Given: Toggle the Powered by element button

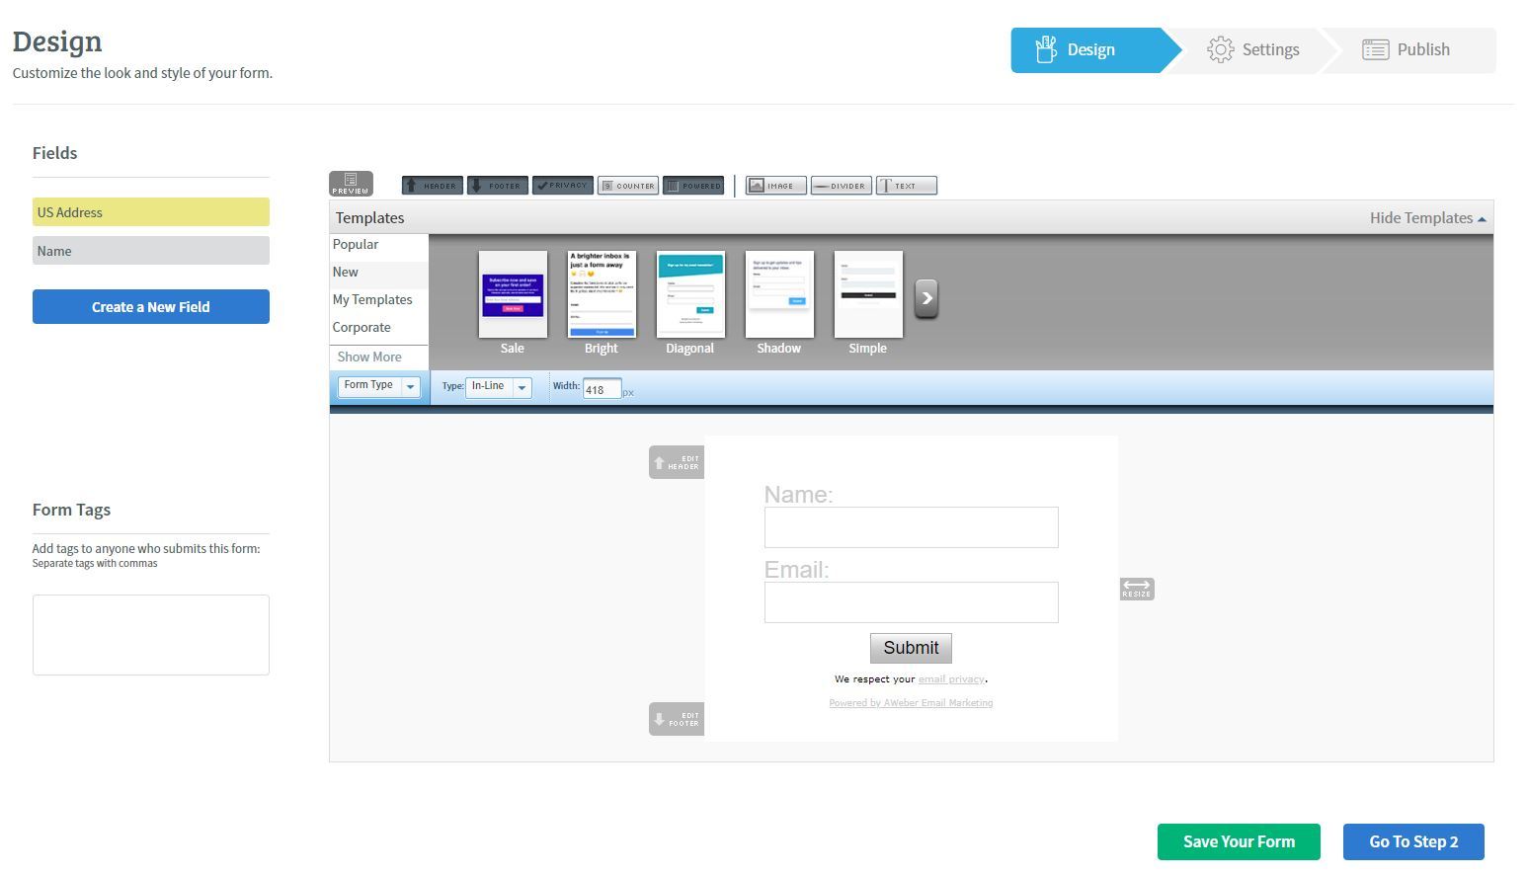Looking at the screenshot, I should pos(693,186).
